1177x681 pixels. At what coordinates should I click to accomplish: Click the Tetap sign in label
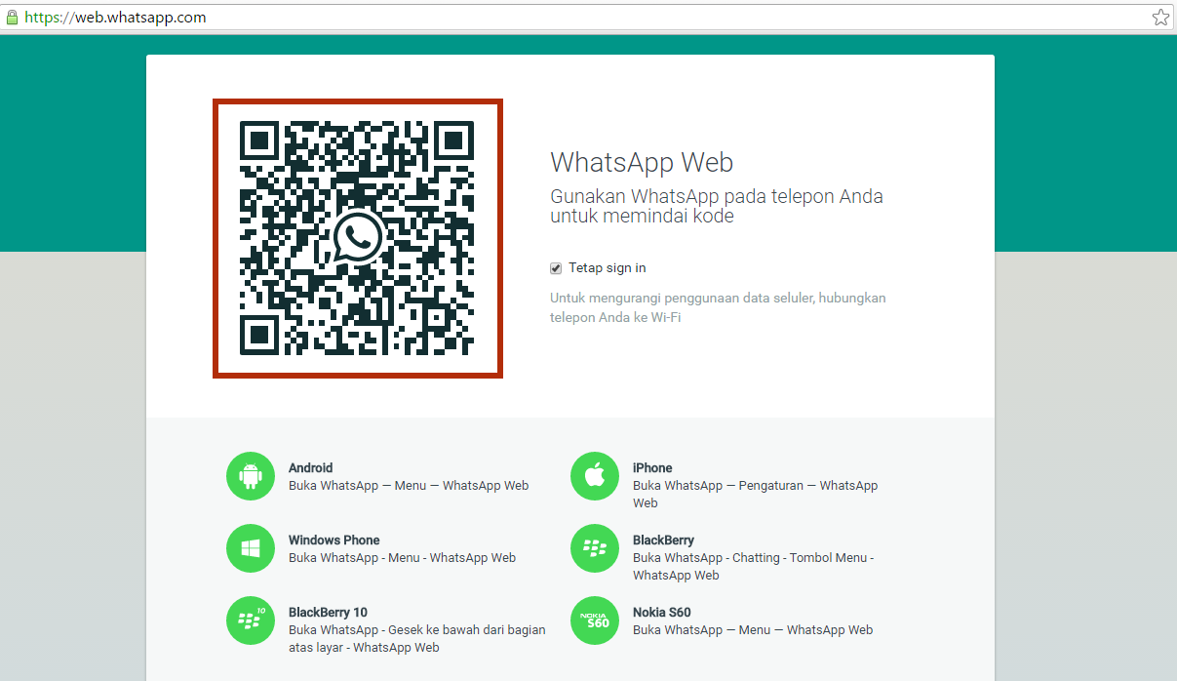(x=608, y=268)
